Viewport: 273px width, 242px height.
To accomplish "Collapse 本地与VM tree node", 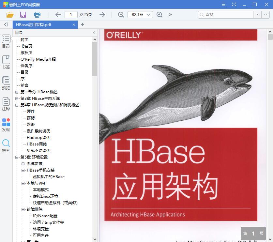I will [23, 184].
